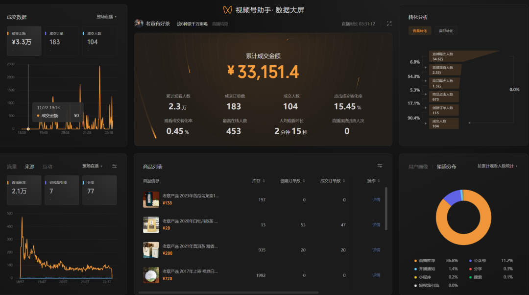Toggle the 短视频引流 source card
The image size is (529, 295).
[x=61, y=190]
